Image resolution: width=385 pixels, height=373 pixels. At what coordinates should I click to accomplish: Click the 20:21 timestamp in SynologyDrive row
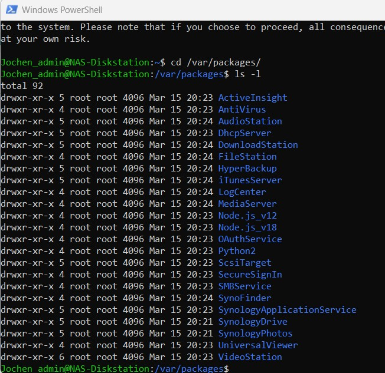coord(200,322)
